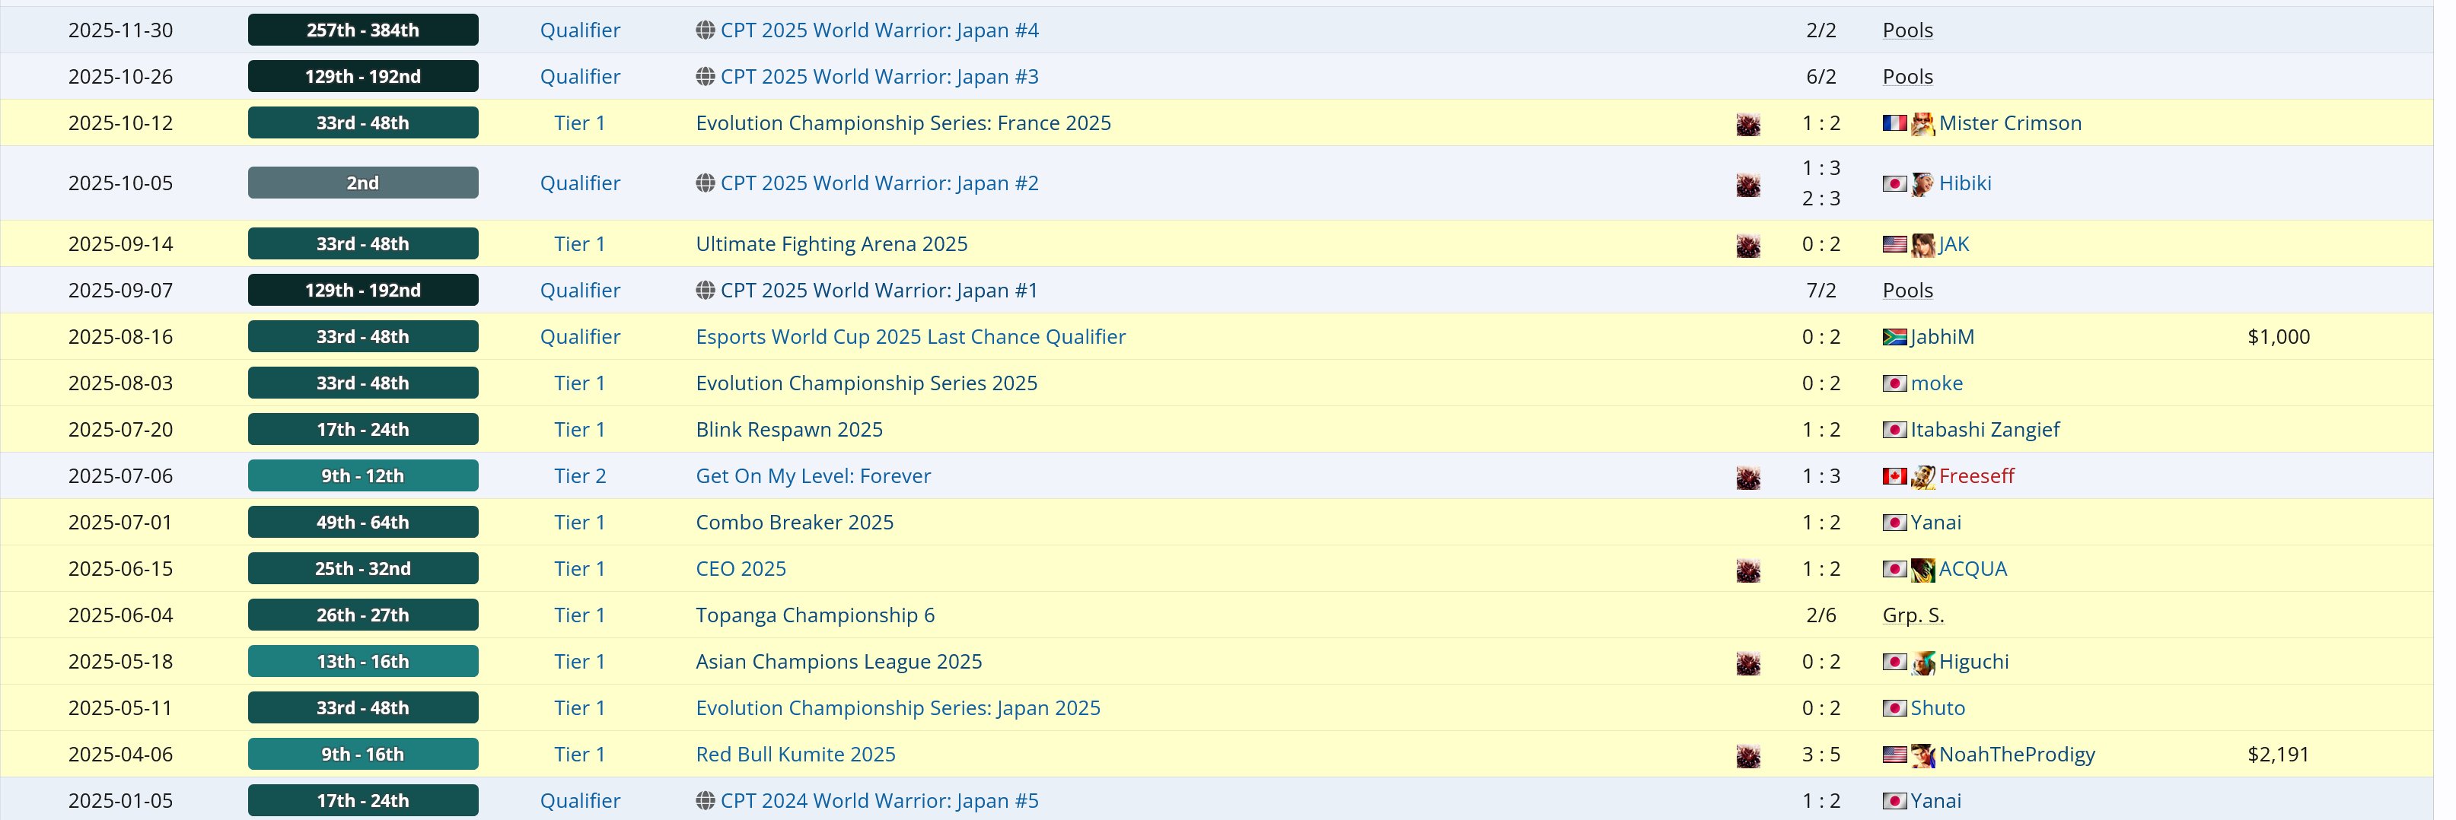The width and height of the screenshot is (2456, 820).
Task: Open the ACQUA player link
Action: [1973, 568]
